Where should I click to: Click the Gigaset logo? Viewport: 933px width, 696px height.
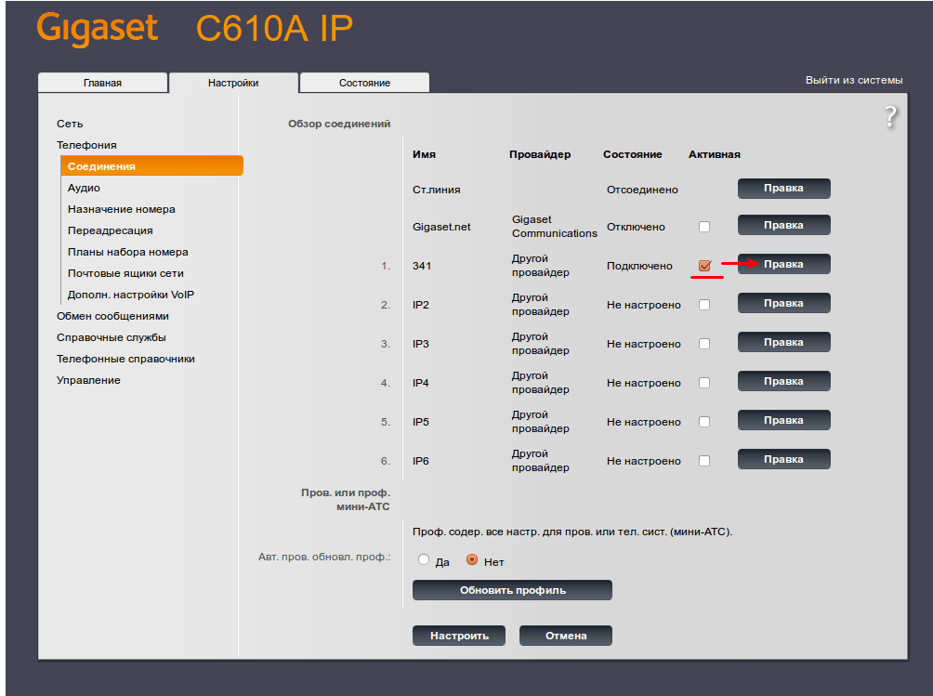point(98,29)
